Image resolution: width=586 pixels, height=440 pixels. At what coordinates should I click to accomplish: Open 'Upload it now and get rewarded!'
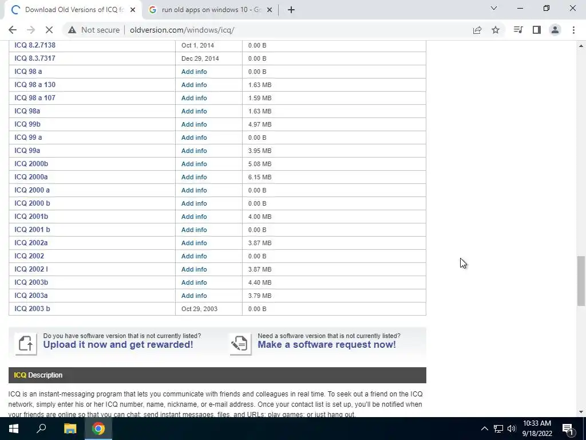[118, 344]
